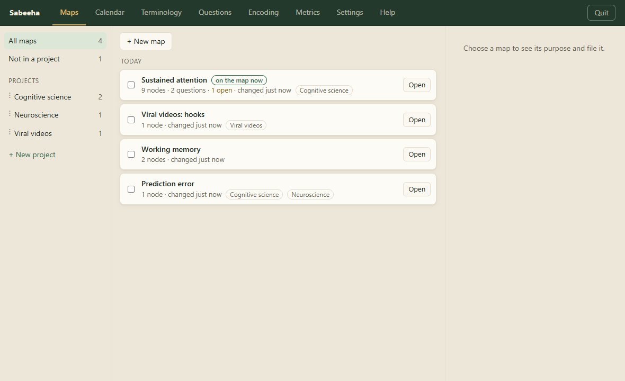Click the 'on the map now' badge

tap(239, 80)
